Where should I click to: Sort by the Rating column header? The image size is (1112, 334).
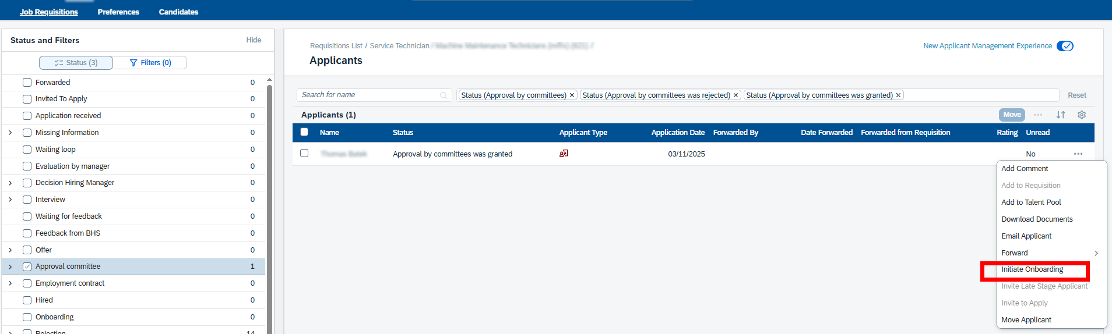click(1007, 133)
